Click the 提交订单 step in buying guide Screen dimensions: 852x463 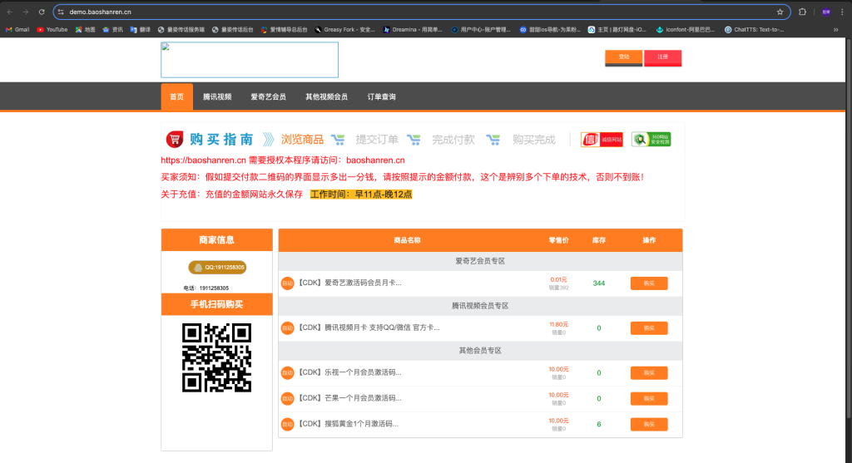tap(377, 140)
